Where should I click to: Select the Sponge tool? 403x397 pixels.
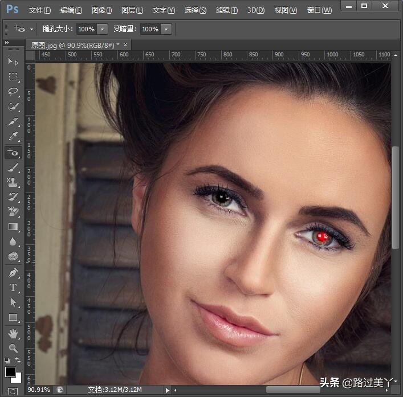point(13,256)
